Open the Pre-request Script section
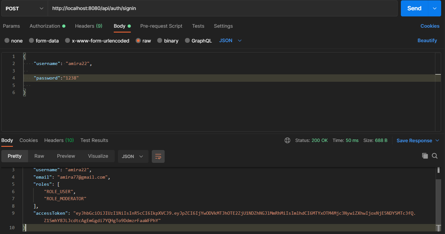Screen dimensions: 445x234 [161, 26]
